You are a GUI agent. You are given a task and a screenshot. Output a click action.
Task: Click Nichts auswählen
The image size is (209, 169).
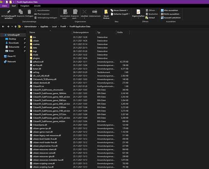click(170, 14)
